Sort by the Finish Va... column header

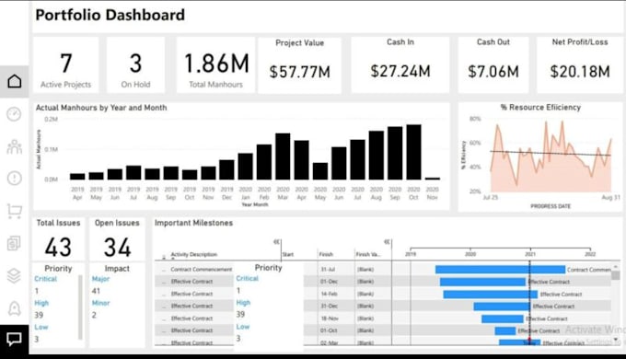368,254
